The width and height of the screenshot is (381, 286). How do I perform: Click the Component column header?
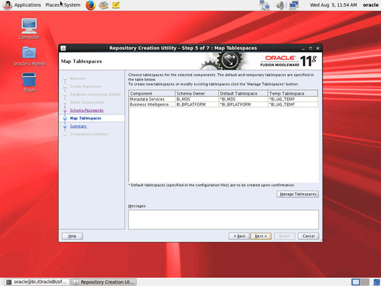tap(152, 93)
